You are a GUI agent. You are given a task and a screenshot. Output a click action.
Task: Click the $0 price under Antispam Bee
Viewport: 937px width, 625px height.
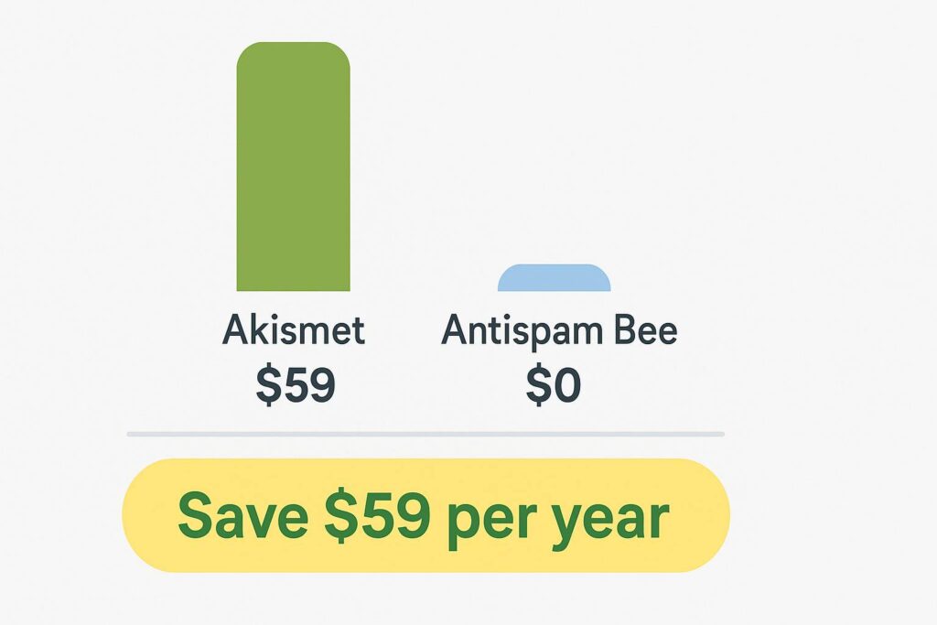[554, 385]
